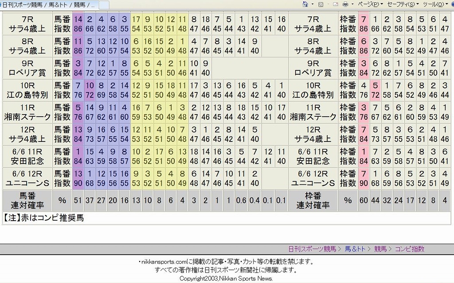454x283 pixels.
Task: Follow the 競馬 breadcrumb link
Action: [x=380, y=249]
